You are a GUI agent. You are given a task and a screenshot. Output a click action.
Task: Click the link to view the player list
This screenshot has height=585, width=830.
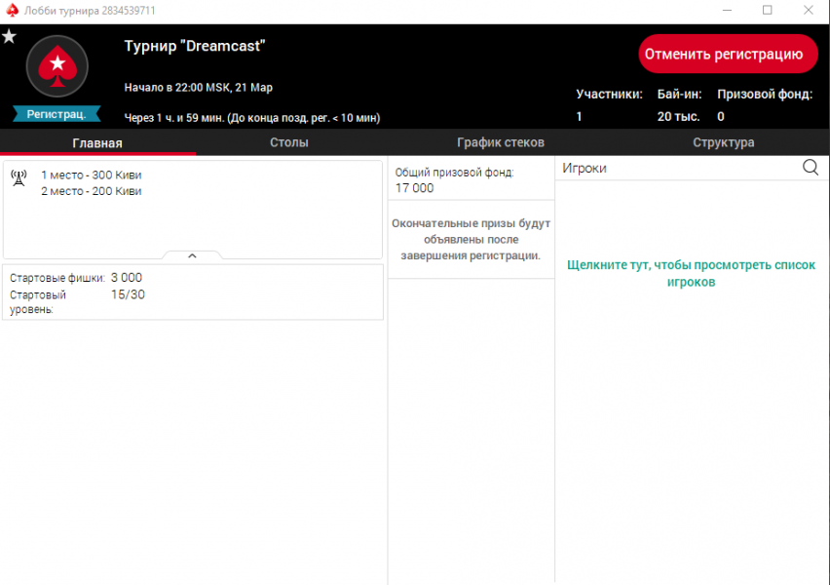point(691,273)
